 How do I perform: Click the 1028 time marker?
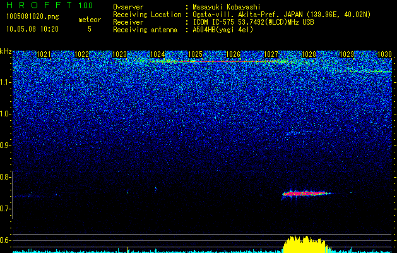point(309,54)
